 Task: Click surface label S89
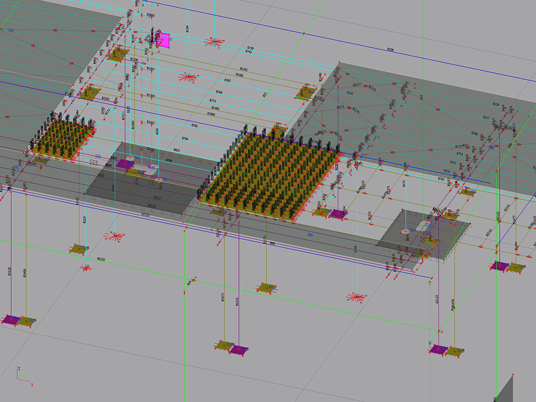click(309, 235)
